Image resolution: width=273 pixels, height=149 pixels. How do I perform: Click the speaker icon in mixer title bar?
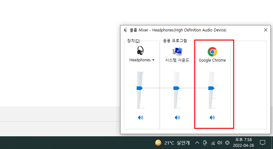click(x=125, y=30)
